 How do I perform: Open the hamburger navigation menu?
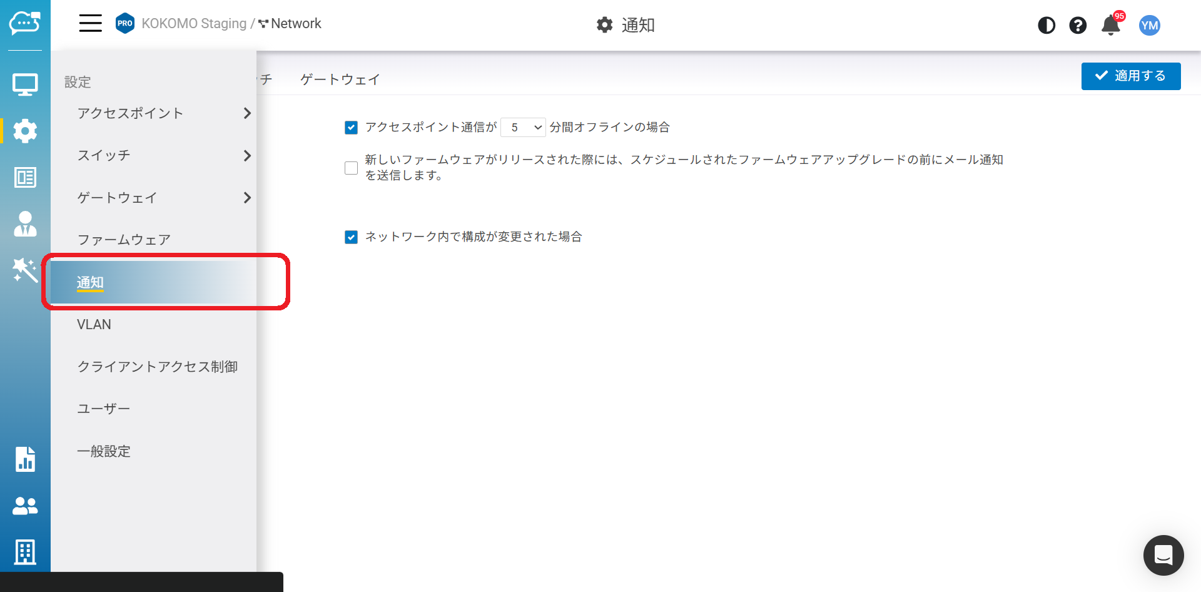(x=90, y=24)
